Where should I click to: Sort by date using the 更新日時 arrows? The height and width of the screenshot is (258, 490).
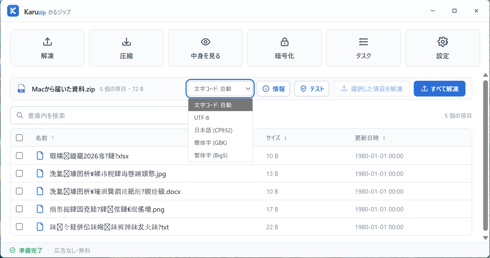click(x=384, y=138)
